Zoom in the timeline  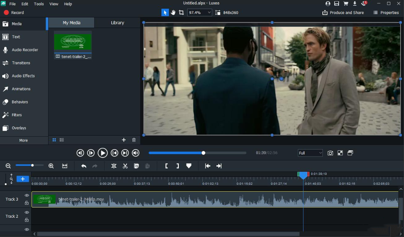pos(51,166)
